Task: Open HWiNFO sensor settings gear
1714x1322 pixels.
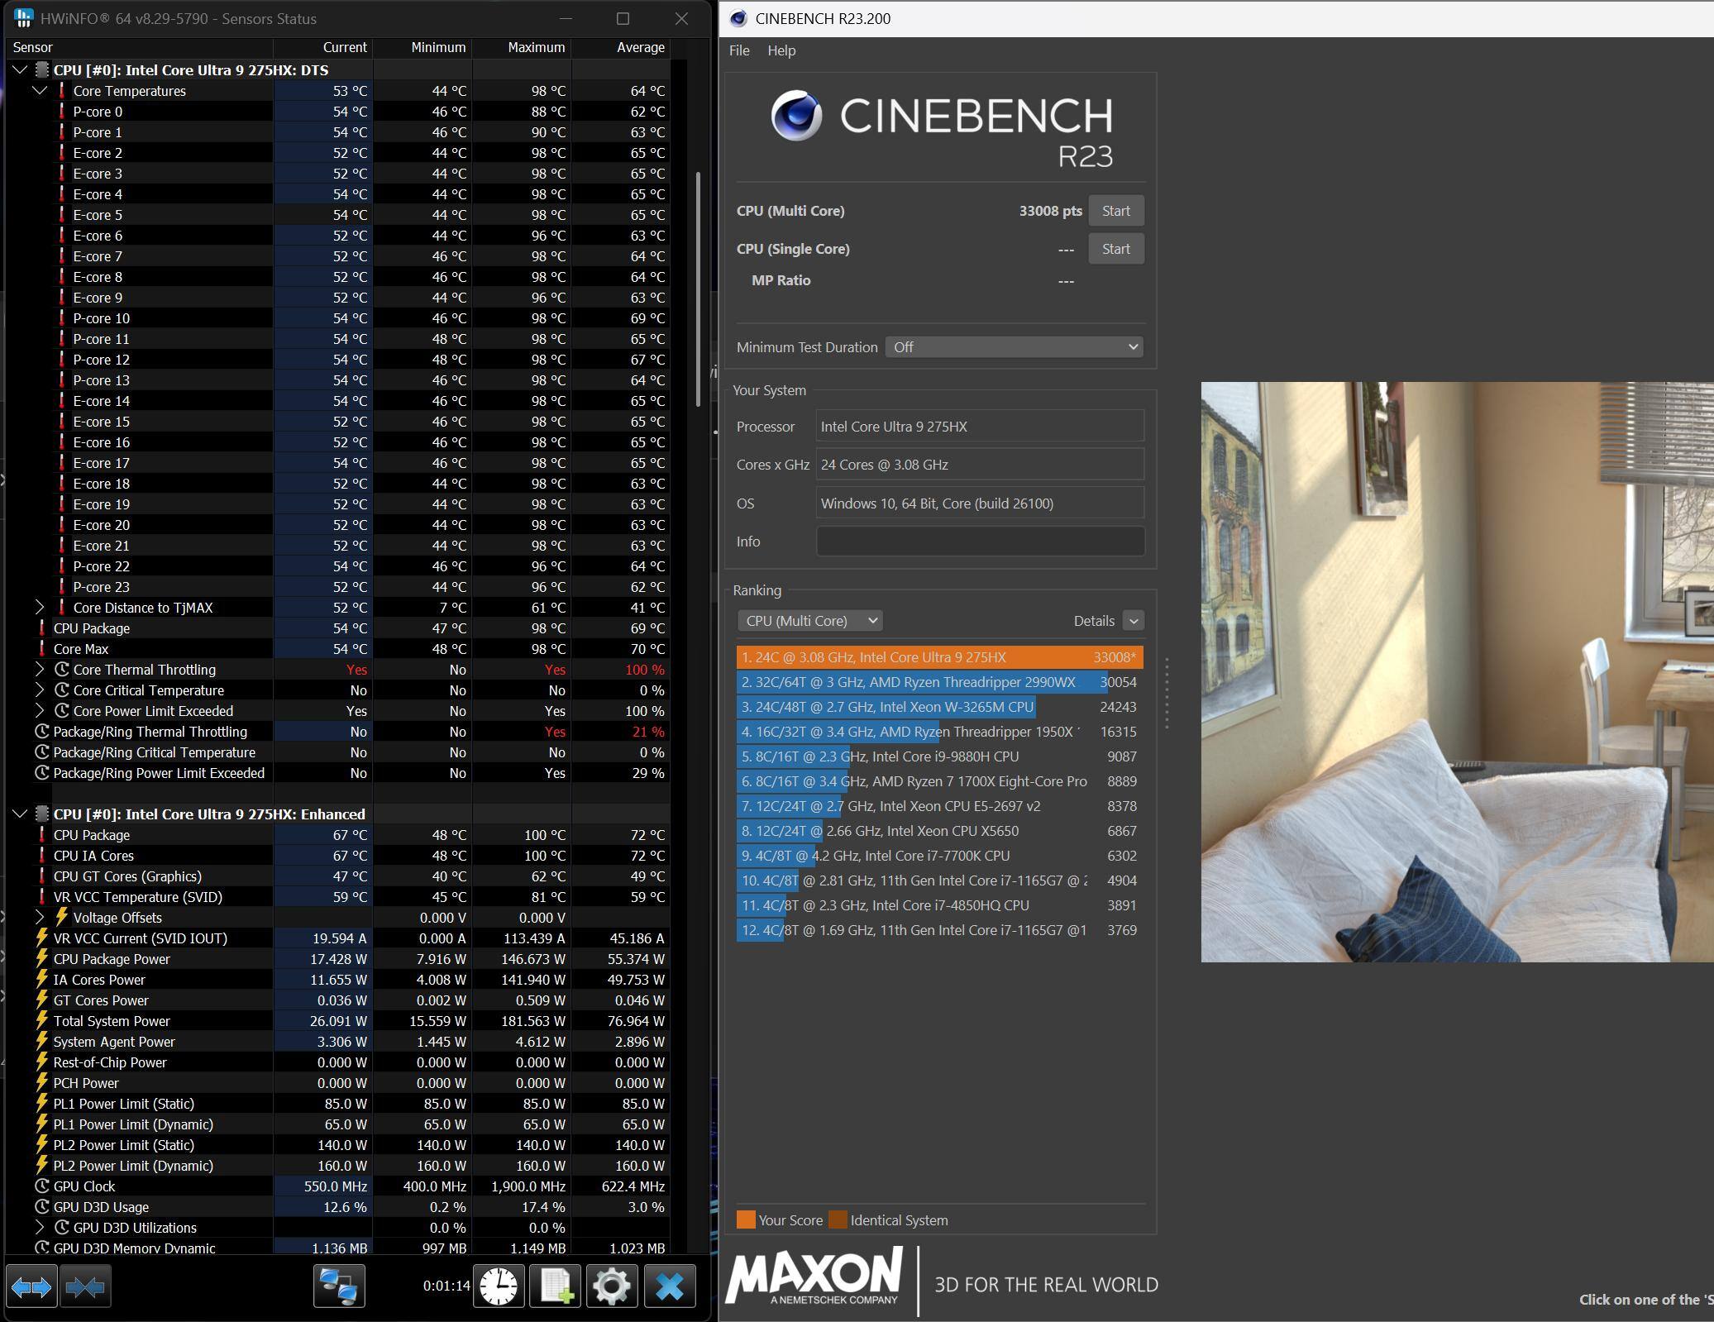Action: 612,1286
